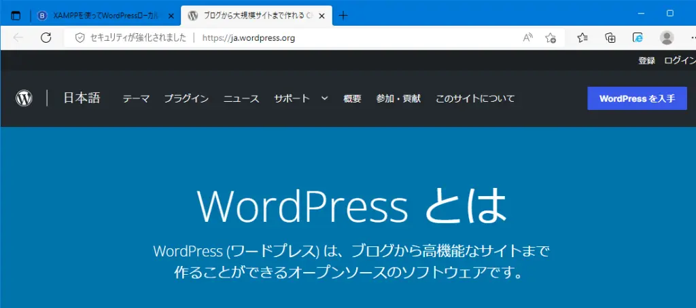Viewport: 696px width, 308px height.
Task: Minimize the browser window
Action: (x=642, y=14)
